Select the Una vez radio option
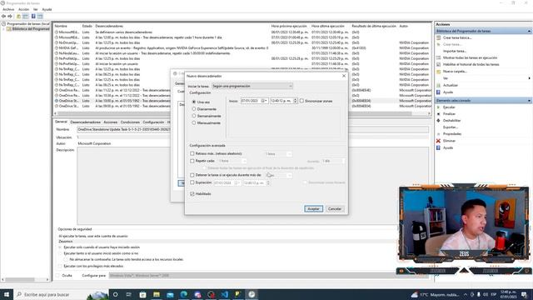533x300 pixels. (194, 102)
